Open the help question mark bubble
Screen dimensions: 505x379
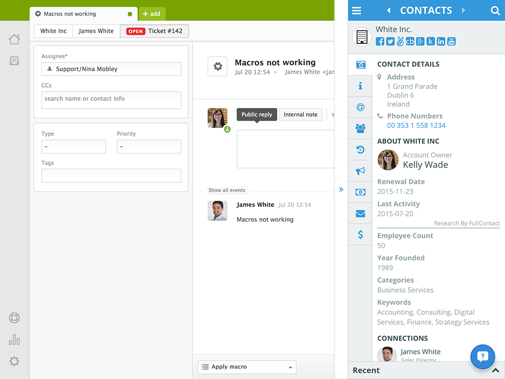[x=482, y=356]
